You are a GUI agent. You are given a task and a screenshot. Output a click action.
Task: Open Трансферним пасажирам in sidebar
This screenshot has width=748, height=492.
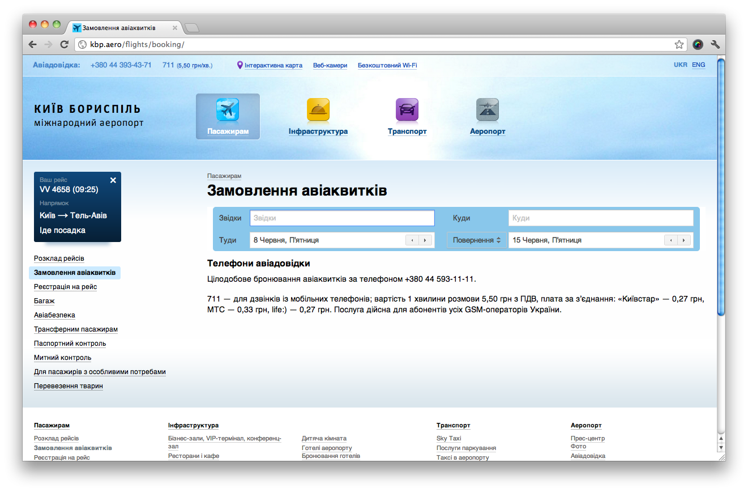(76, 329)
